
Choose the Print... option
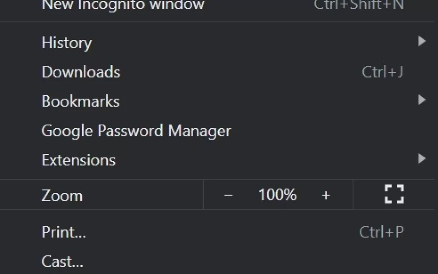[x=217, y=232]
